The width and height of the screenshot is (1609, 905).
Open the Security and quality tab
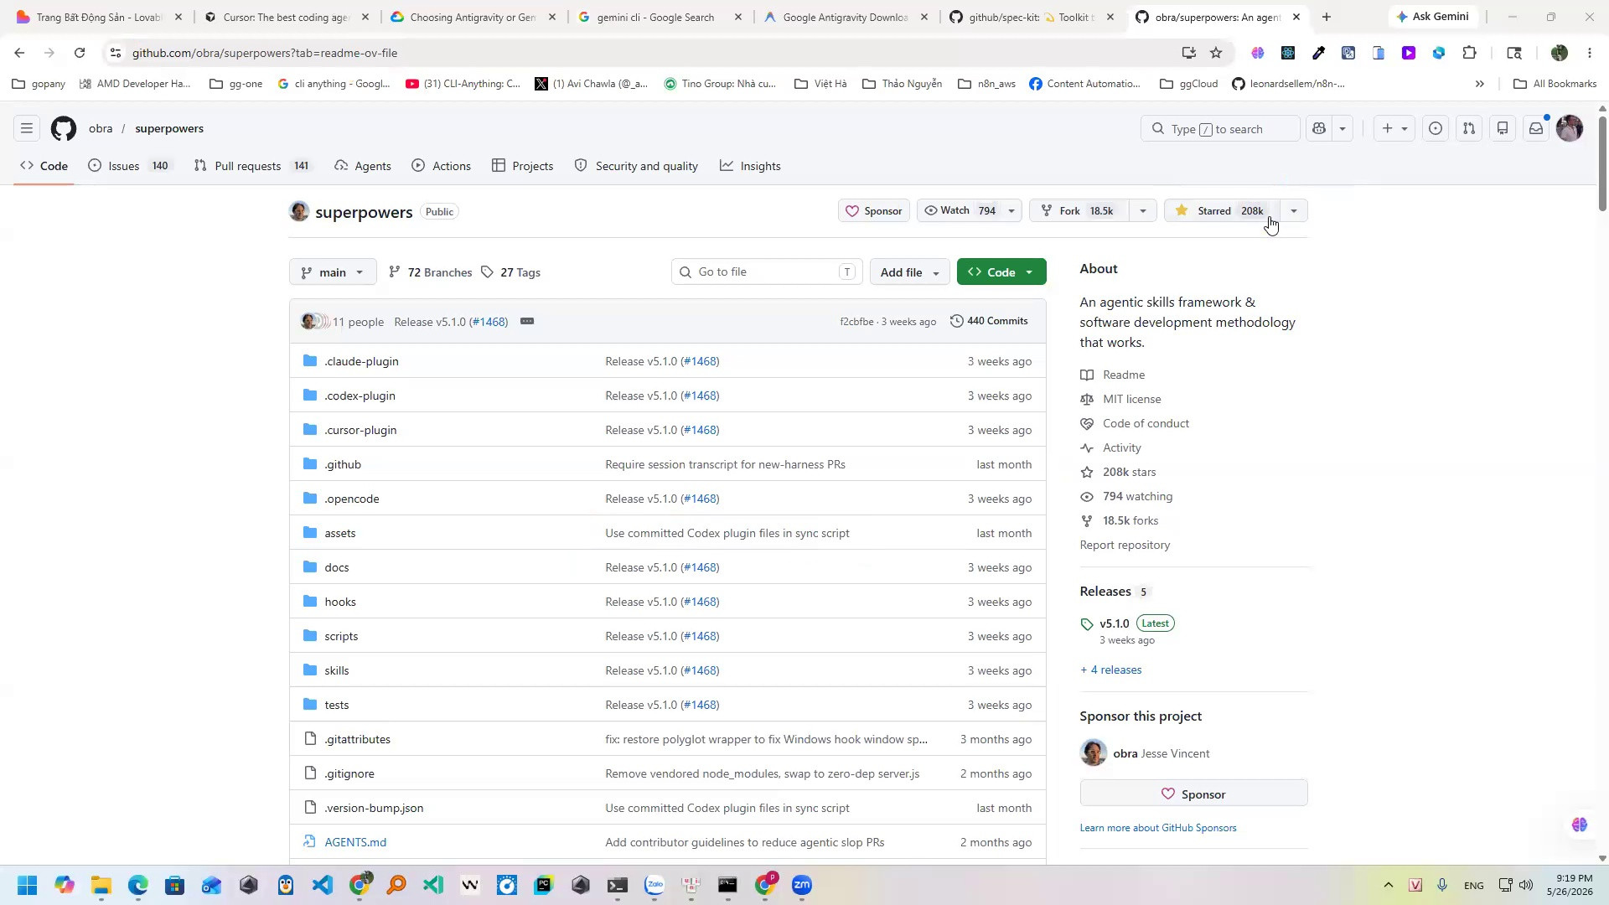[x=636, y=166]
